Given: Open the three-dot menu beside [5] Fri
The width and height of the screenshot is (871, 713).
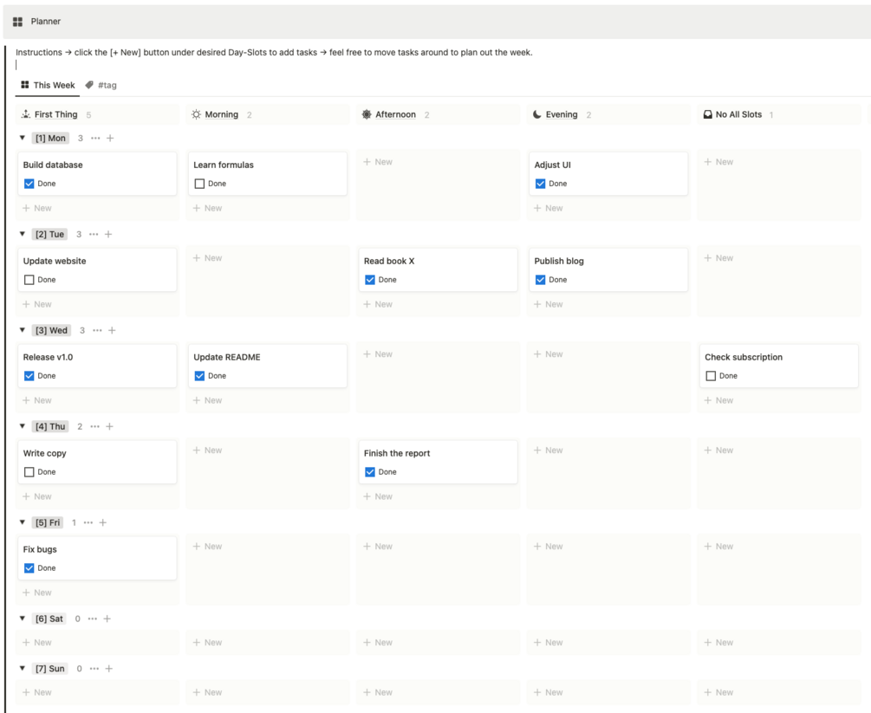Looking at the screenshot, I should coord(88,523).
